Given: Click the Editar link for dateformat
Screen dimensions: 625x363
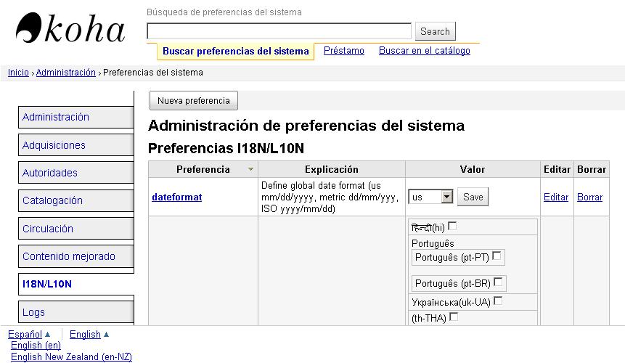Looking at the screenshot, I should (x=555, y=197).
